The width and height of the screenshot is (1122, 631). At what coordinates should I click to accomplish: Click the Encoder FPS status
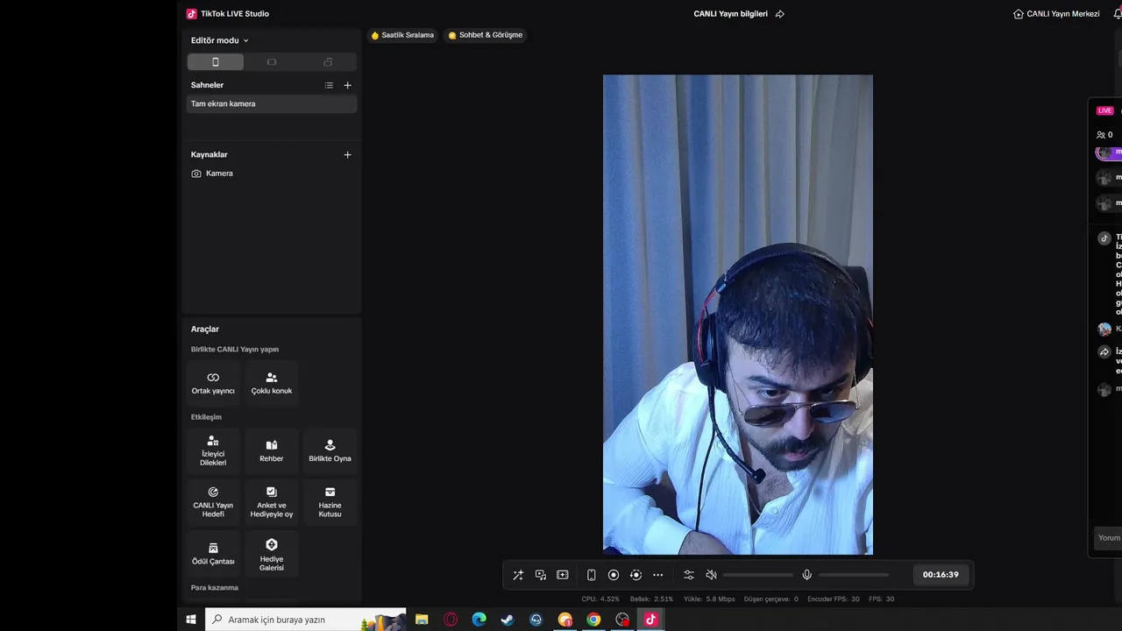(x=834, y=599)
